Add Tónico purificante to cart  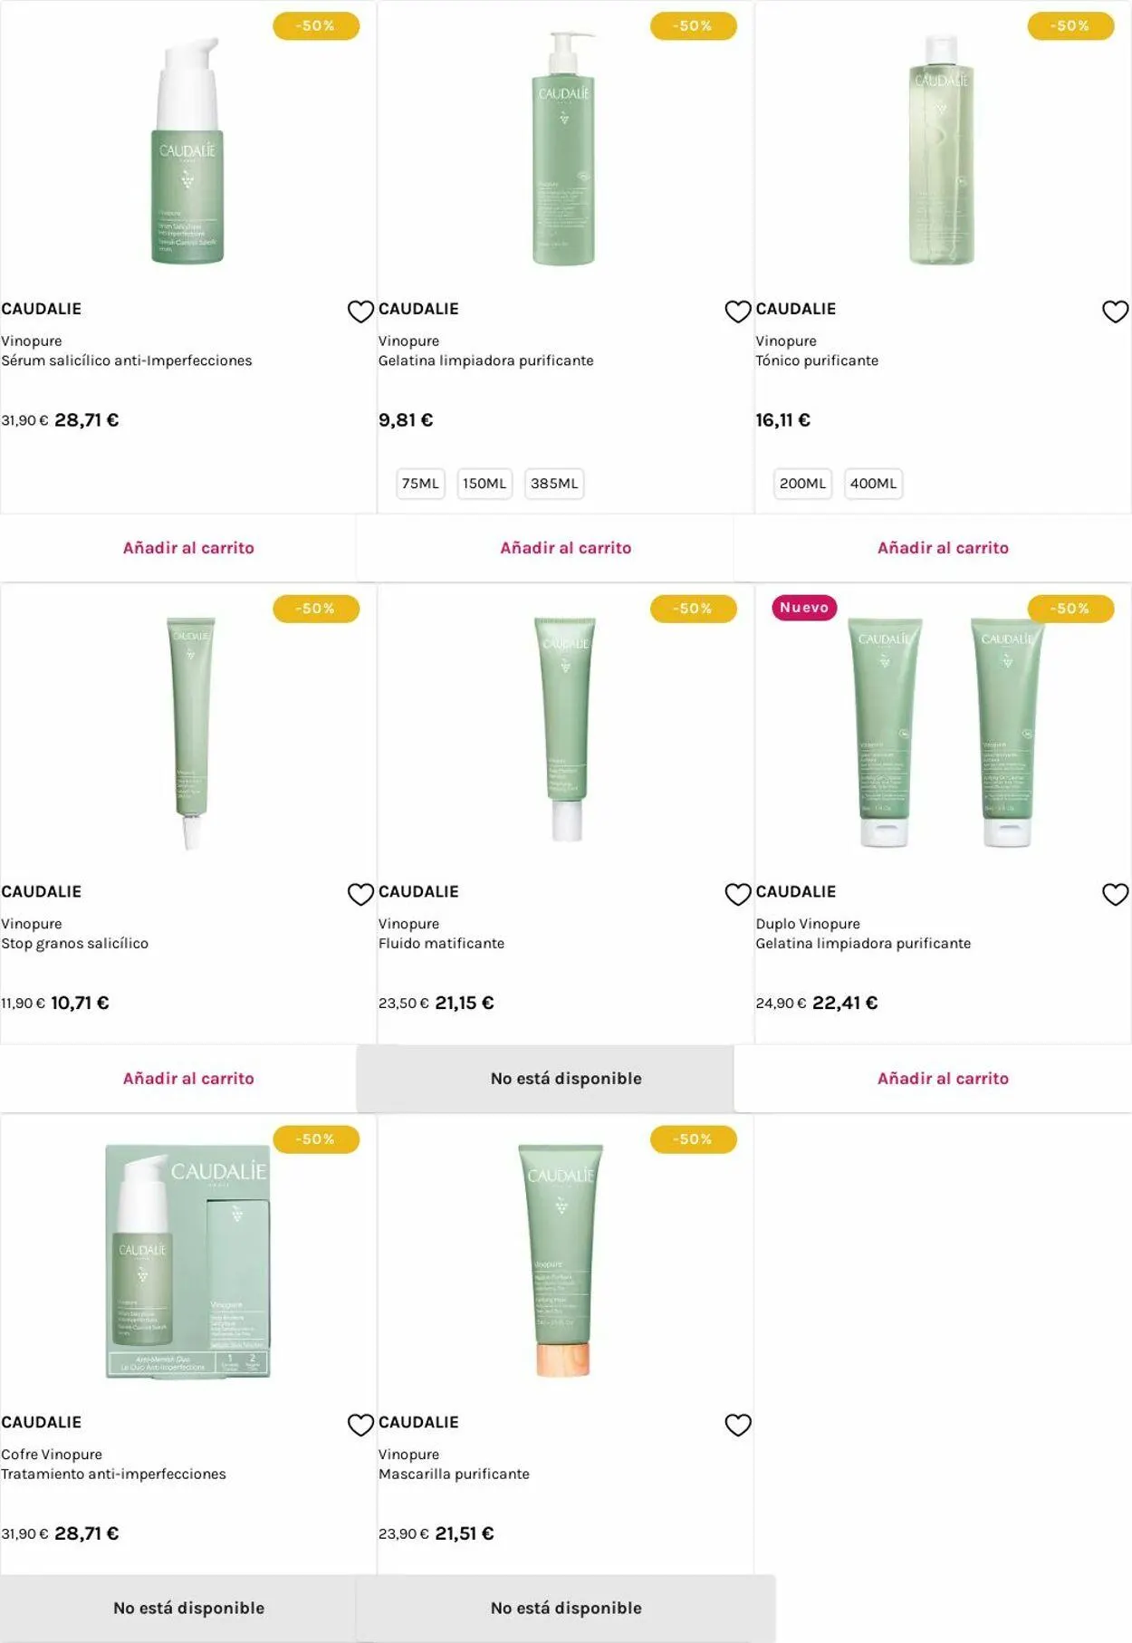tap(943, 548)
